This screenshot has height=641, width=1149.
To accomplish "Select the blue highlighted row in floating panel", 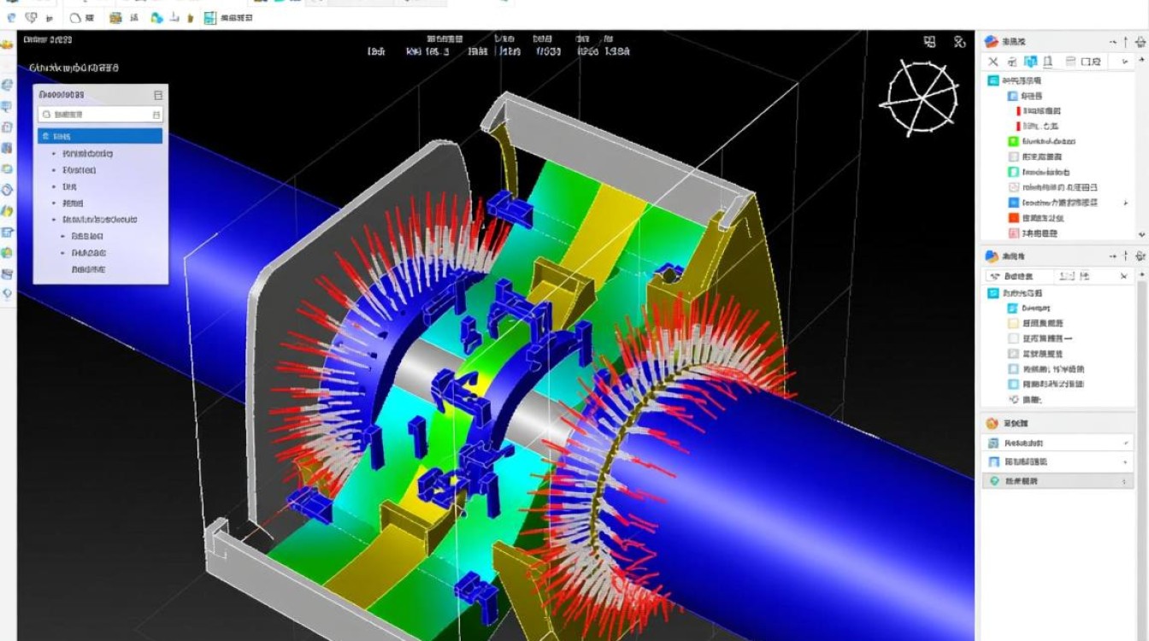I will (100, 136).
